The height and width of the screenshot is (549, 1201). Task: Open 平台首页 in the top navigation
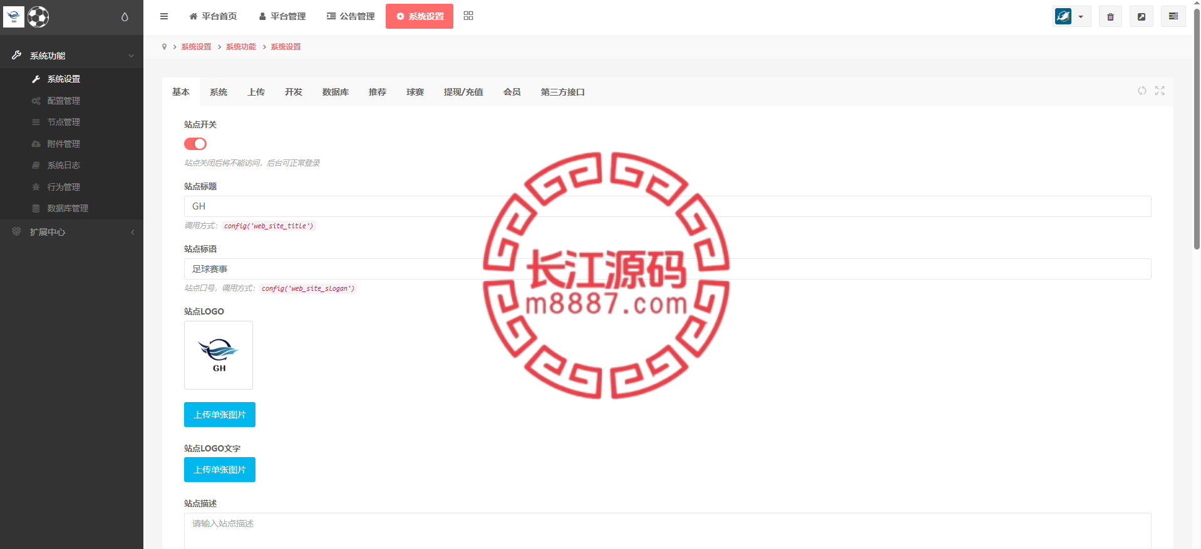pyautogui.click(x=213, y=16)
